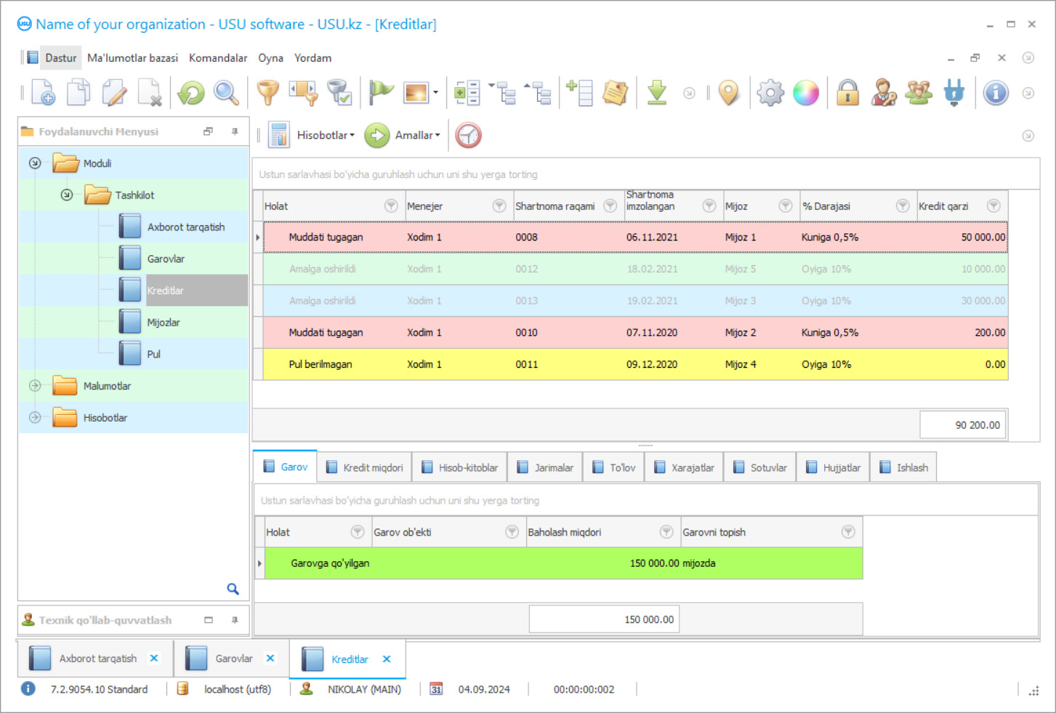Screen dimensions: 1056x713
Task: Click the clear filter funnel with checkmark
Action: coord(339,92)
